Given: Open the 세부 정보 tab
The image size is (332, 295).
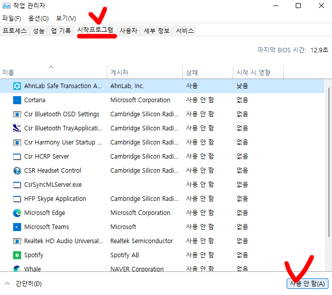Looking at the screenshot, I should [x=157, y=31].
